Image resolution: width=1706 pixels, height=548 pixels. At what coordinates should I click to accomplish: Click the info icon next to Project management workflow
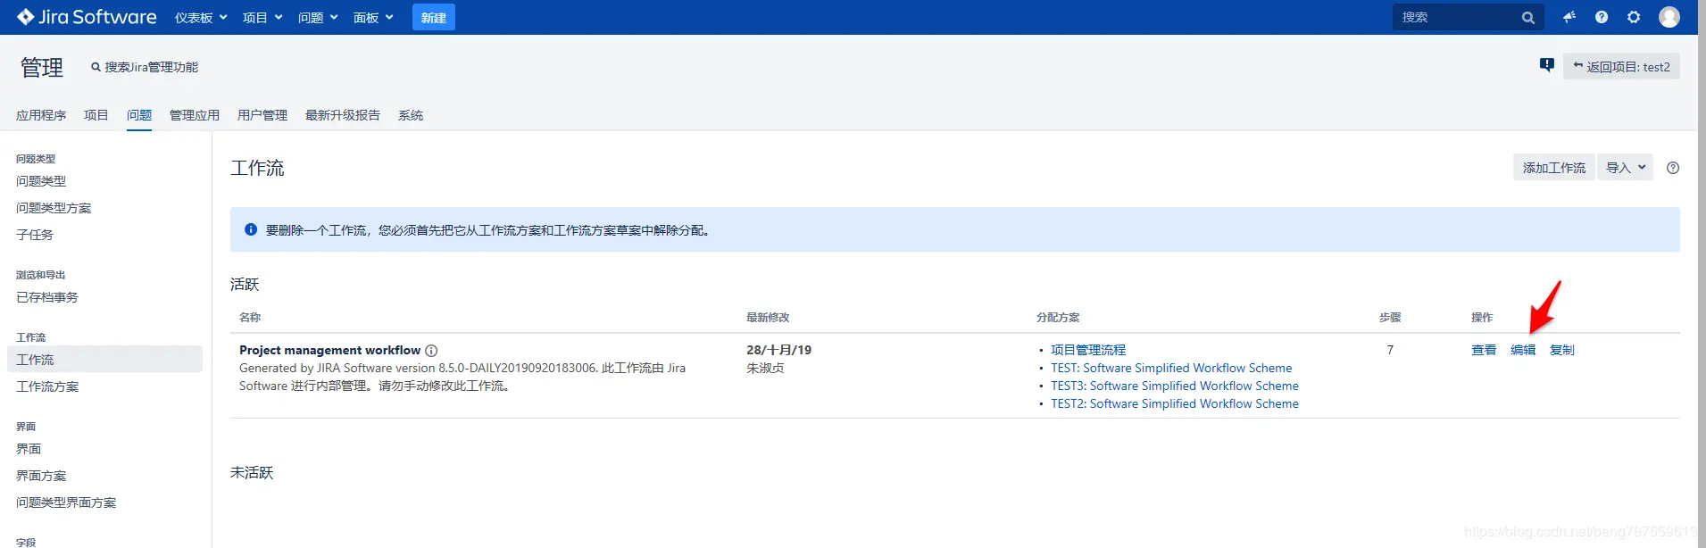pos(431,351)
